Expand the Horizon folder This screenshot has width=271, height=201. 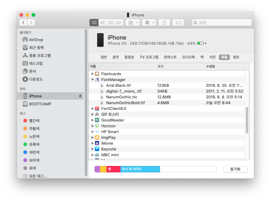point(92,126)
